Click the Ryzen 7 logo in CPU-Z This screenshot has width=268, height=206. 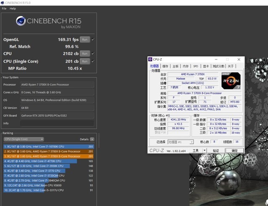tap(231, 81)
